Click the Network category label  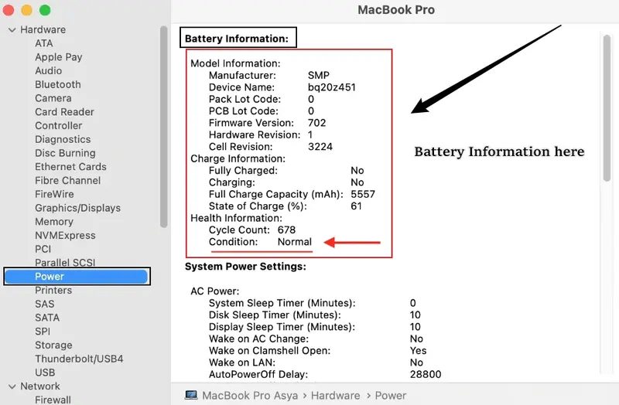click(40, 386)
